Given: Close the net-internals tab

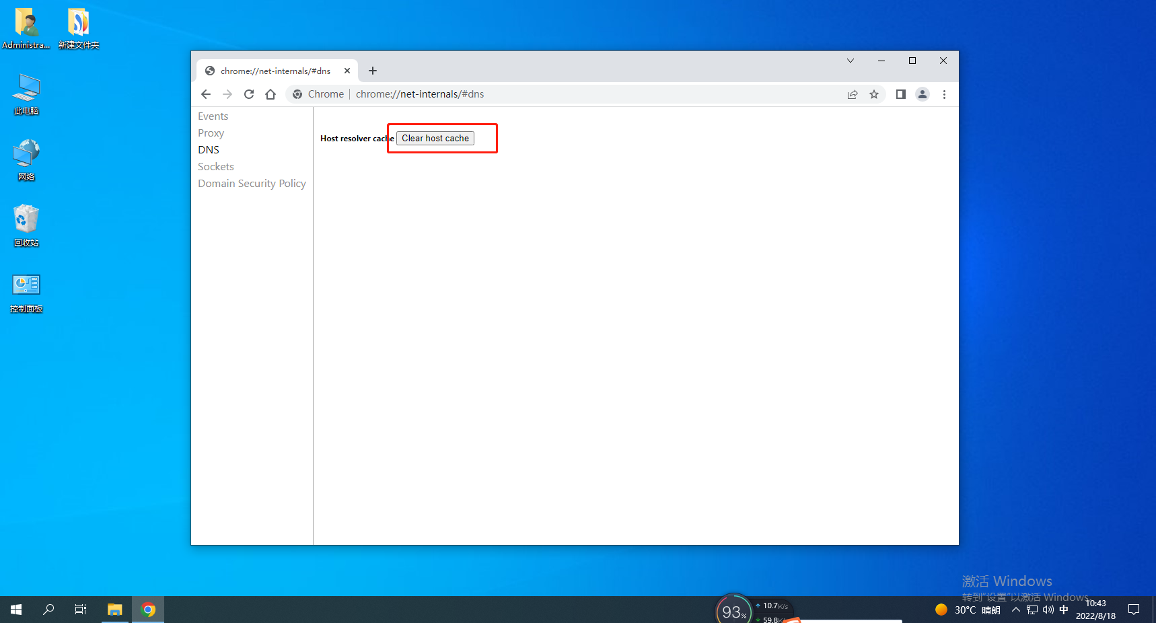Looking at the screenshot, I should tap(347, 71).
